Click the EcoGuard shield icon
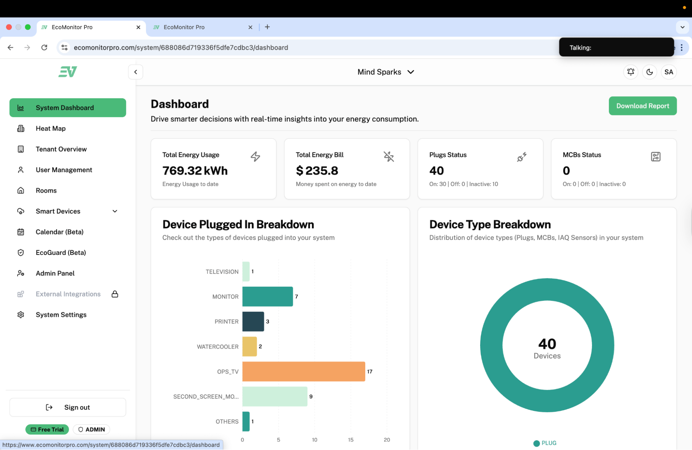The height and width of the screenshot is (450, 692). point(21,253)
